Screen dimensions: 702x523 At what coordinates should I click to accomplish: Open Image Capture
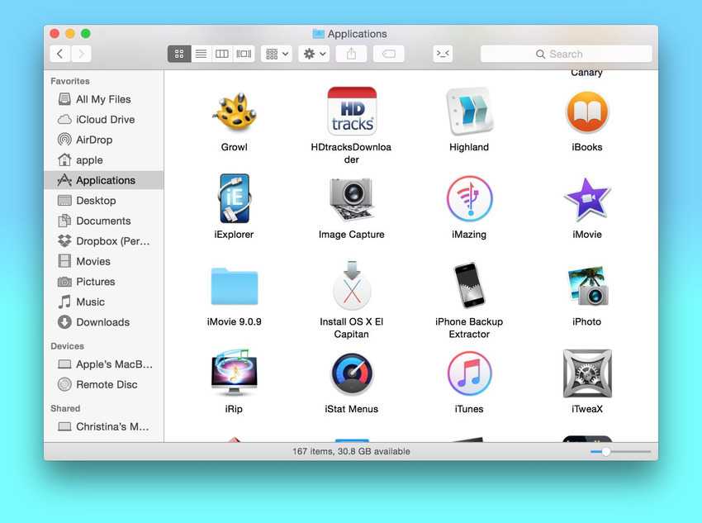coord(352,198)
